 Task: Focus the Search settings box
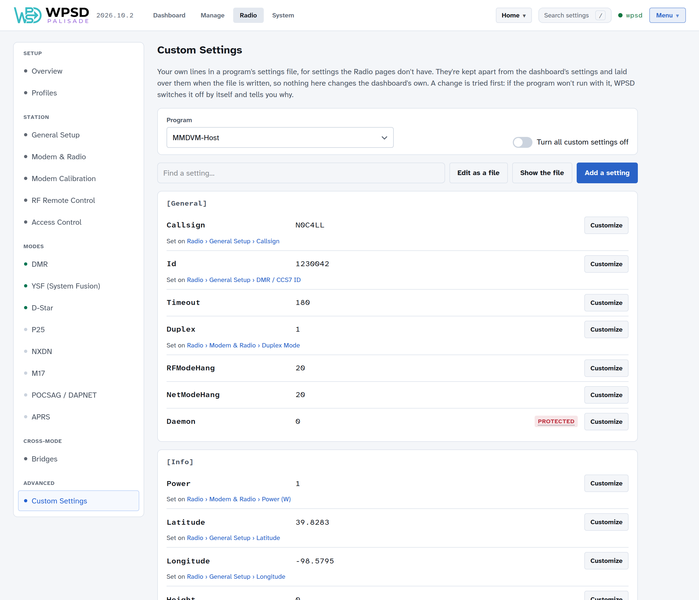click(574, 15)
